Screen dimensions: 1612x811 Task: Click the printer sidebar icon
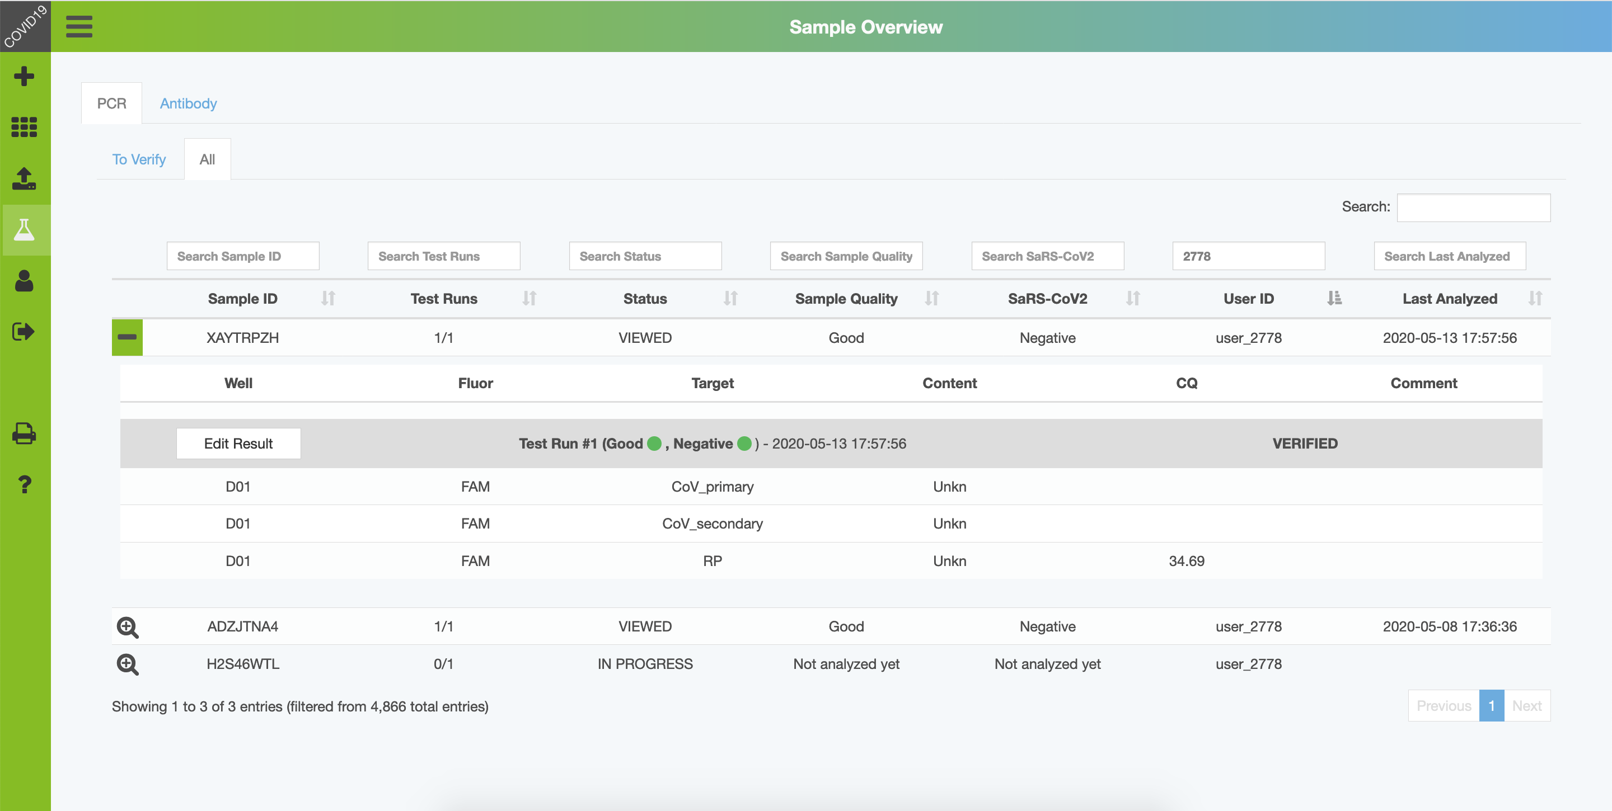coord(25,433)
